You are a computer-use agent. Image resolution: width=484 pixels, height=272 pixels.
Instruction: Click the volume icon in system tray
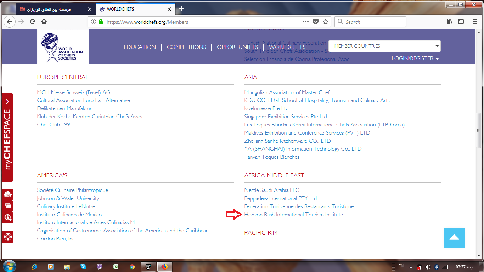(x=428, y=267)
